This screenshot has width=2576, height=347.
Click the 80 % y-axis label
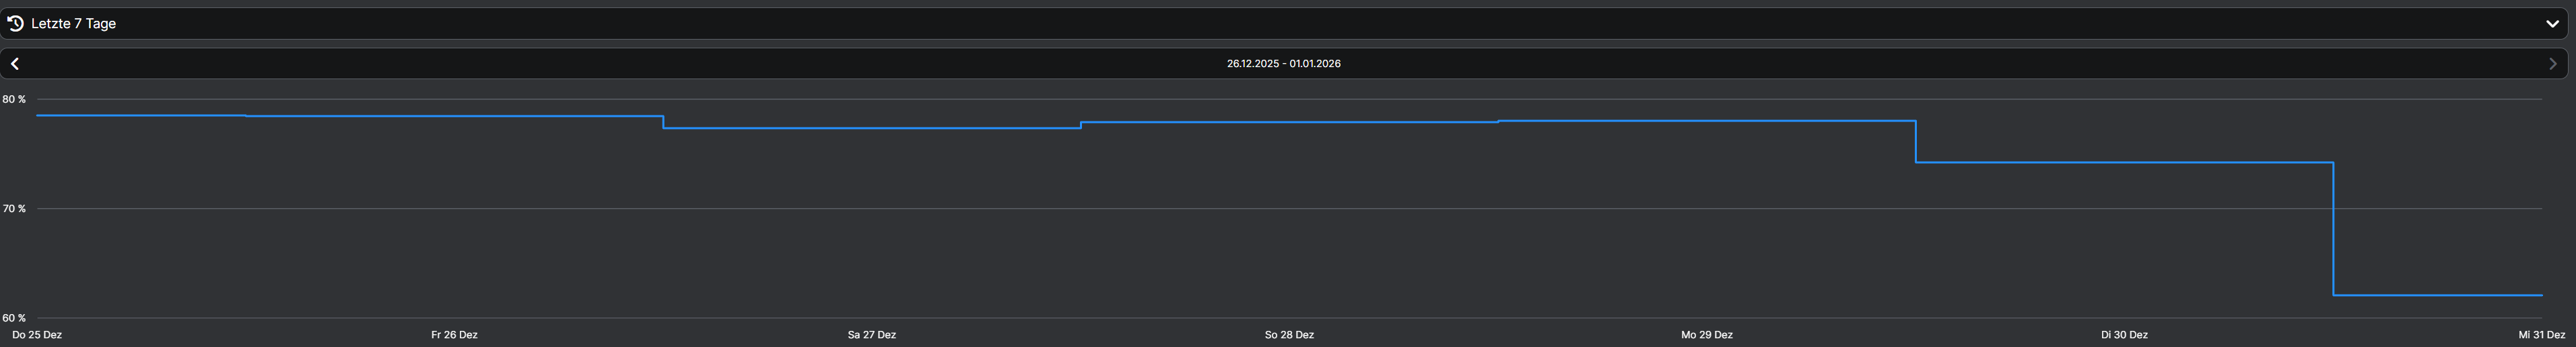(14, 100)
